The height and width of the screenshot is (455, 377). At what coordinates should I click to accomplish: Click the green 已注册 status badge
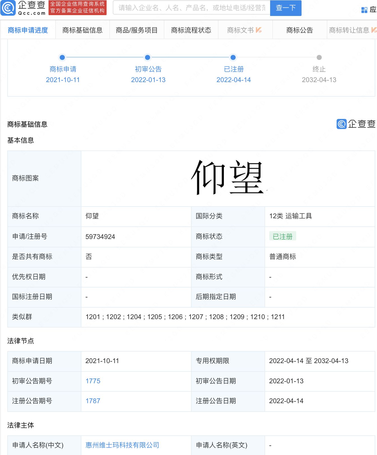(x=282, y=236)
